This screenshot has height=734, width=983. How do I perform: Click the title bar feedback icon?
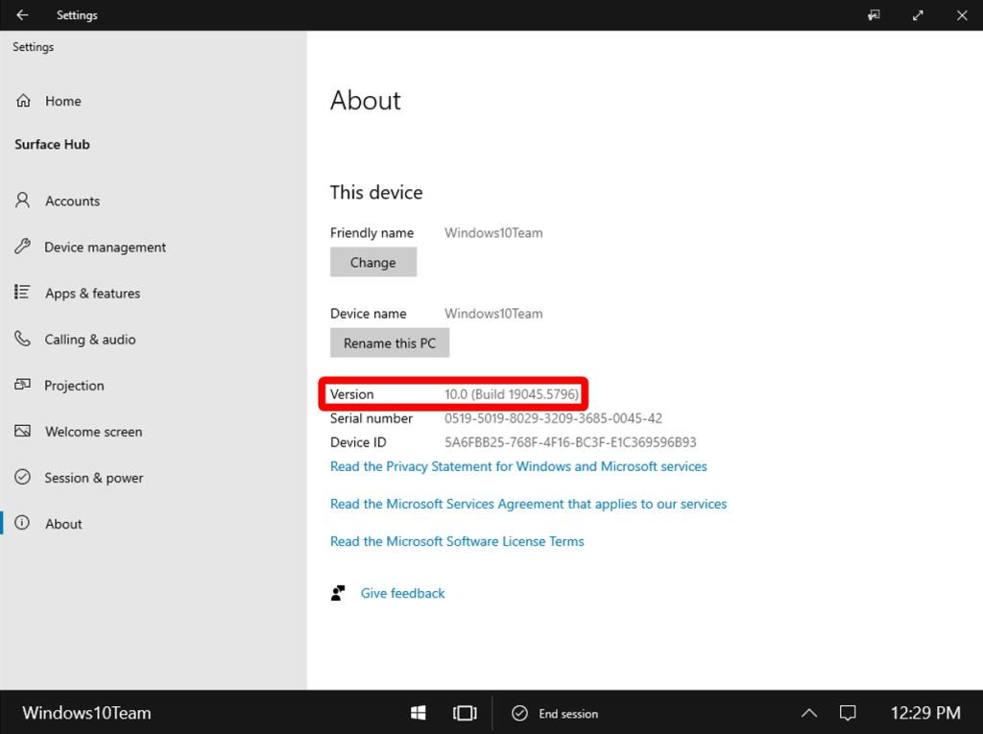point(874,15)
